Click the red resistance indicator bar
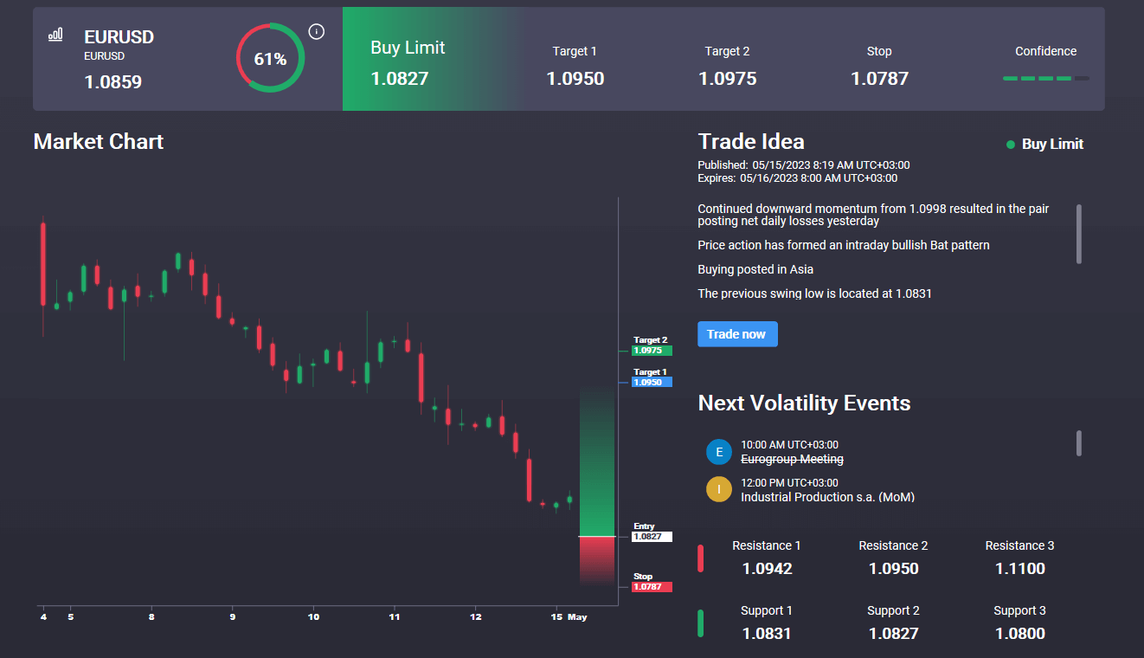Screen dimensions: 1144x658 coord(700,558)
